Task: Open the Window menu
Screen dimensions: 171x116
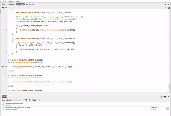Action: [11, 1]
